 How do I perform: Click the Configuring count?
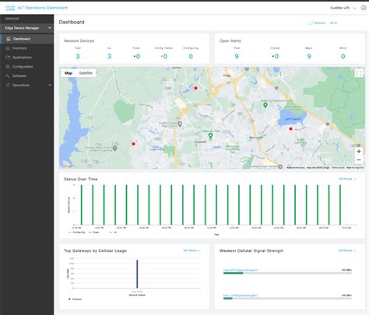tap(191, 56)
